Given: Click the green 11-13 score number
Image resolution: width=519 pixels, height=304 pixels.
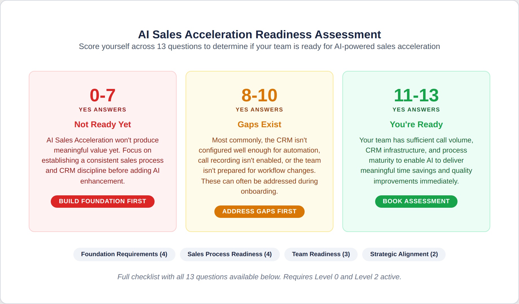Looking at the screenshot, I should pos(416,95).
